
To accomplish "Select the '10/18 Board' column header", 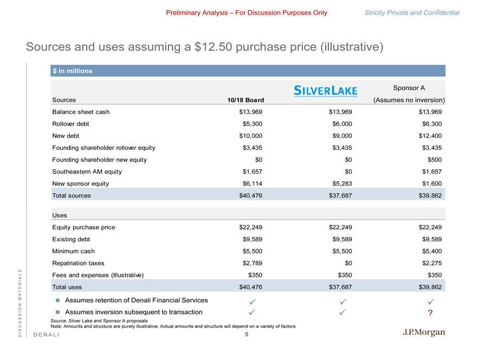I will click(246, 100).
